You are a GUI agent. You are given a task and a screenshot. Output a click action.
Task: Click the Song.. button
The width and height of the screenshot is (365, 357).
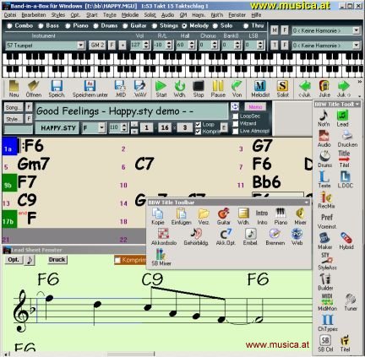tap(14, 107)
